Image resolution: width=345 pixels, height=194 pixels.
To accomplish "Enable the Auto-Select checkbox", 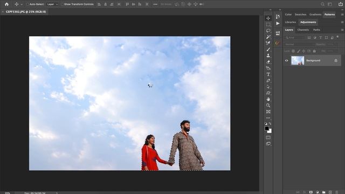I will pyautogui.click(x=27, y=4).
